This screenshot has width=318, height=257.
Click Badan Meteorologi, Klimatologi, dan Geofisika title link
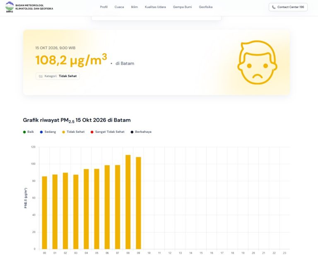pos(34,7)
